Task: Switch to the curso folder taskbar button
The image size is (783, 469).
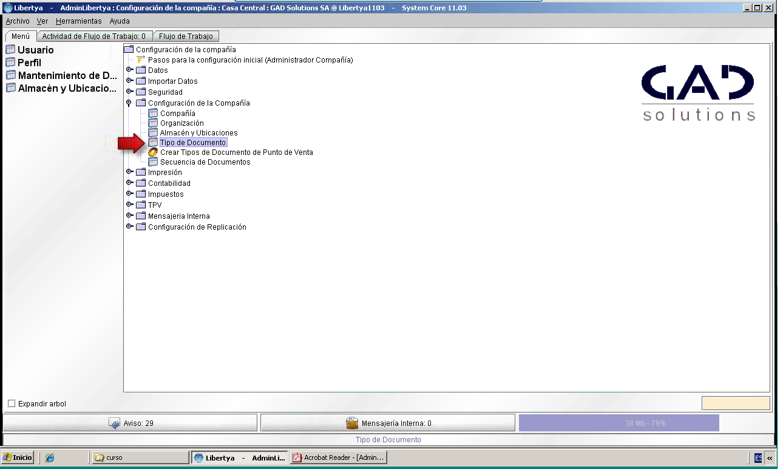Action: 139,457
